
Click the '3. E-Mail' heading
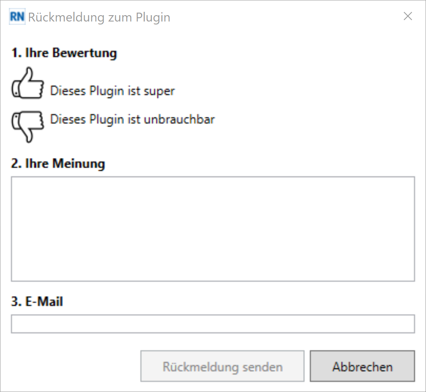pyautogui.click(x=37, y=301)
